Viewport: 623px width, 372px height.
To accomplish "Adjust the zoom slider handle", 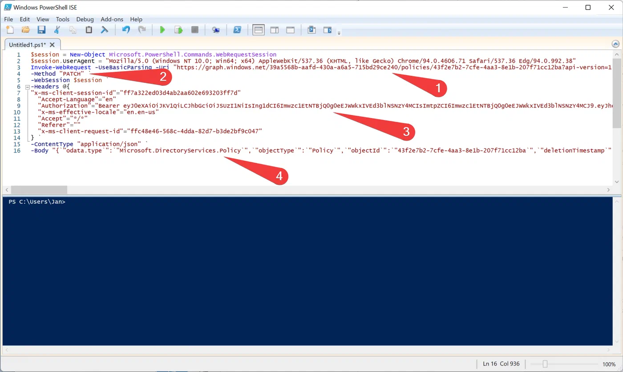I will 545,364.
